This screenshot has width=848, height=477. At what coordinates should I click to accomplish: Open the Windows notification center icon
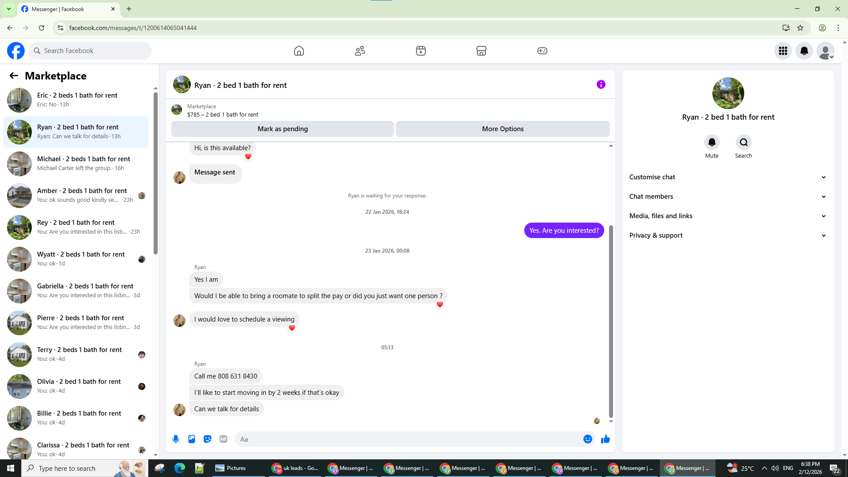835,468
